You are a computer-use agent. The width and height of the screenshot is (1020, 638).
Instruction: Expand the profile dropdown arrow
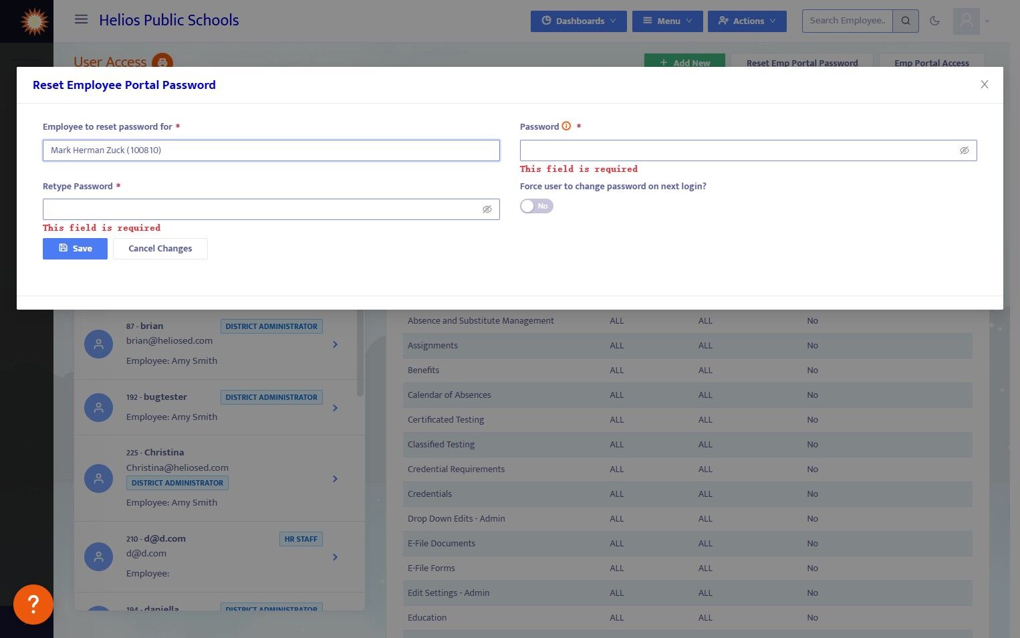987,21
